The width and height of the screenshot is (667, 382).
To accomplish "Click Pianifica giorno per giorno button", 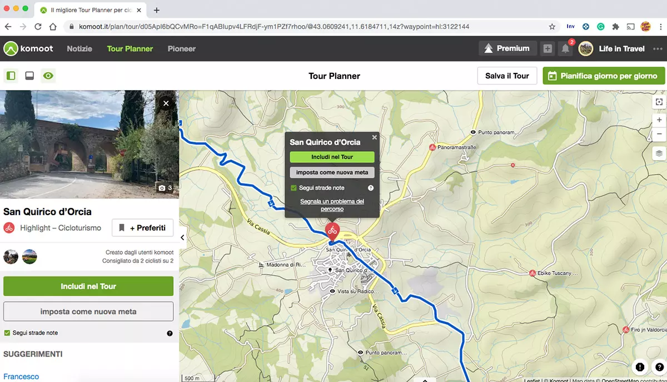I will coord(604,76).
